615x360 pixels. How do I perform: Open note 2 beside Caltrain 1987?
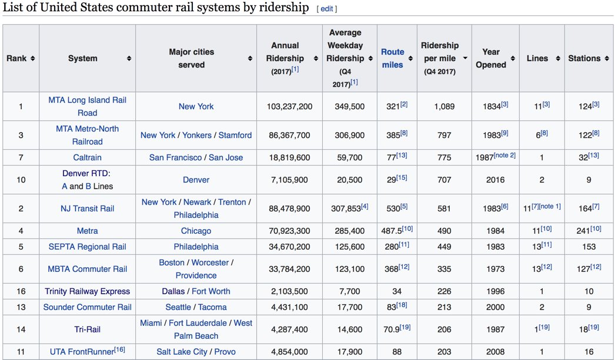(x=504, y=155)
